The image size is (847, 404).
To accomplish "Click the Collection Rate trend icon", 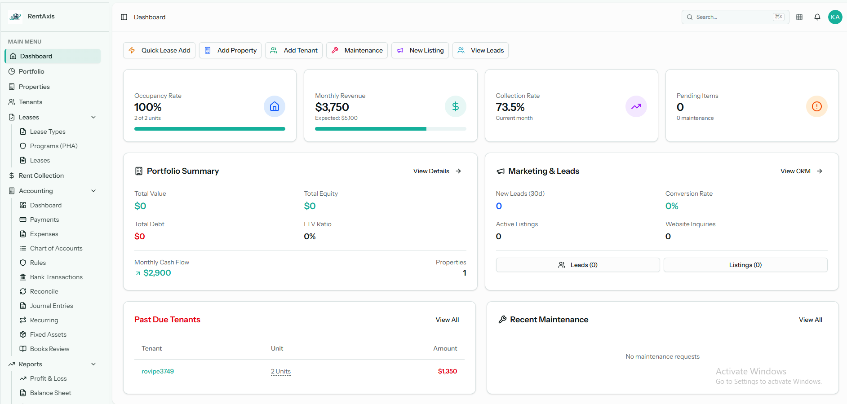I will [636, 106].
